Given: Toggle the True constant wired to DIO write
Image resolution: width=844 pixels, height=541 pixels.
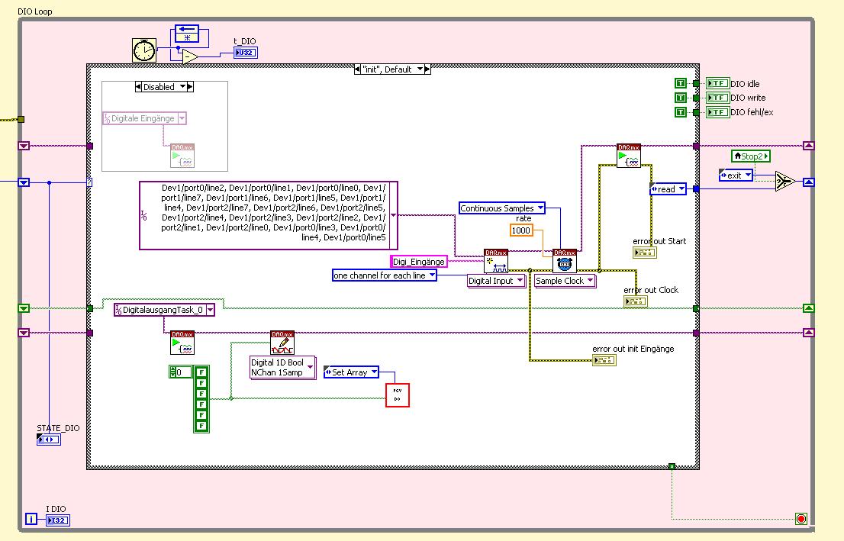Looking at the screenshot, I should pyautogui.click(x=681, y=98).
